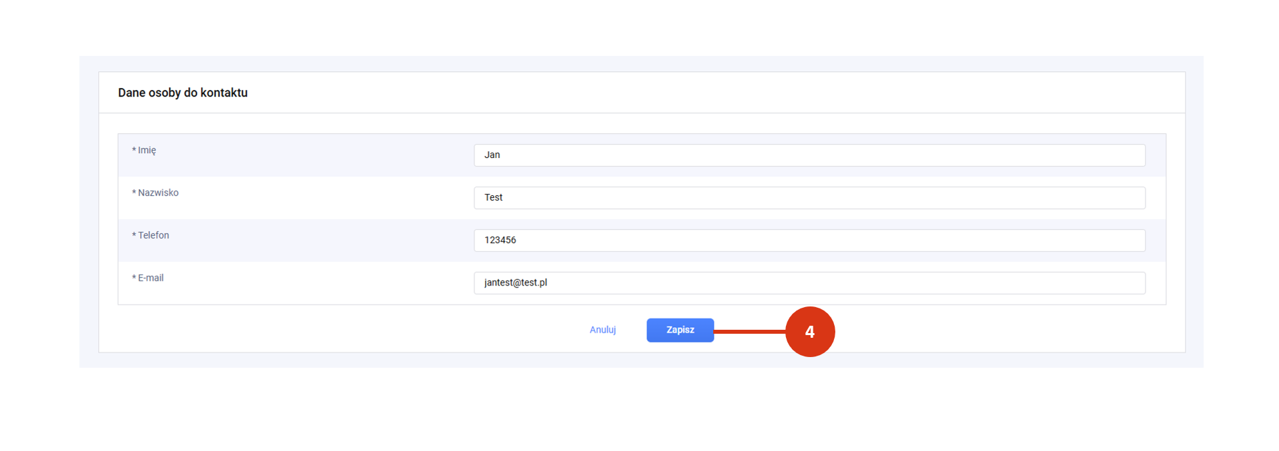Save the contact with Zapisz button
Image resolution: width=1279 pixels, height=451 pixels.
pyautogui.click(x=680, y=330)
